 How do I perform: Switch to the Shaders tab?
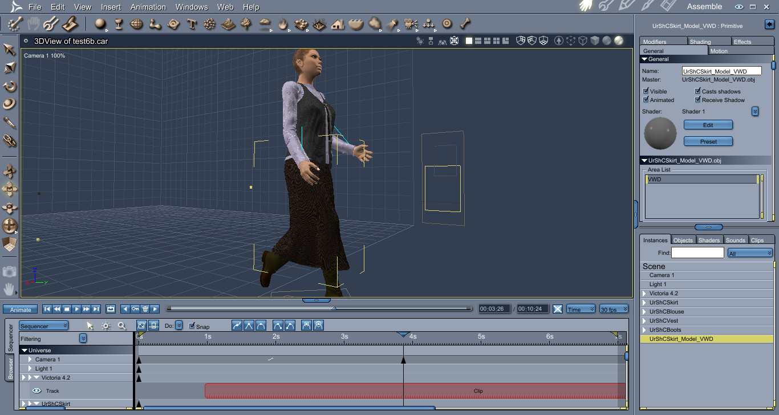709,240
